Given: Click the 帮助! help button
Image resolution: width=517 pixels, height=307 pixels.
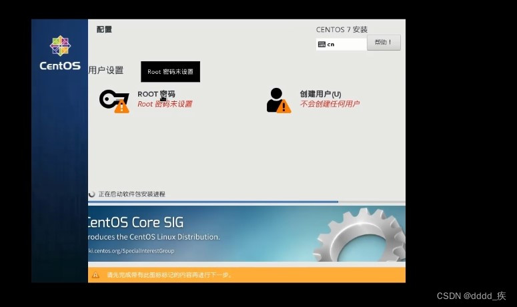Looking at the screenshot, I should [x=384, y=43].
